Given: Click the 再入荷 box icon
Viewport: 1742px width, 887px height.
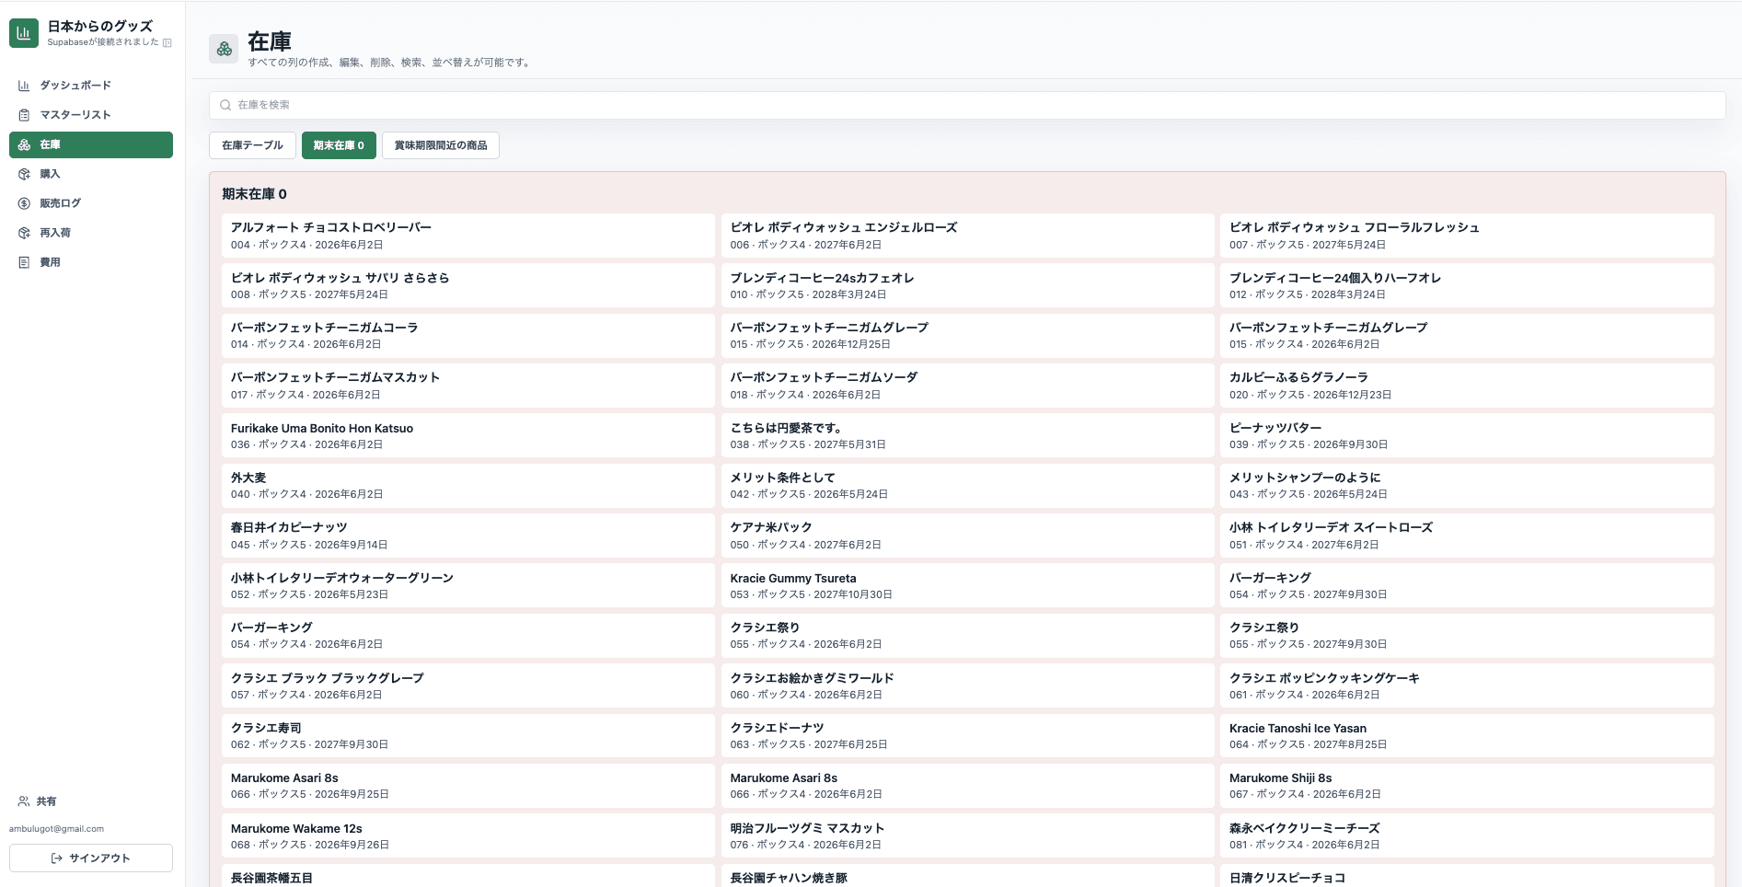Looking at the screenshot, I should tap(24, 233).
